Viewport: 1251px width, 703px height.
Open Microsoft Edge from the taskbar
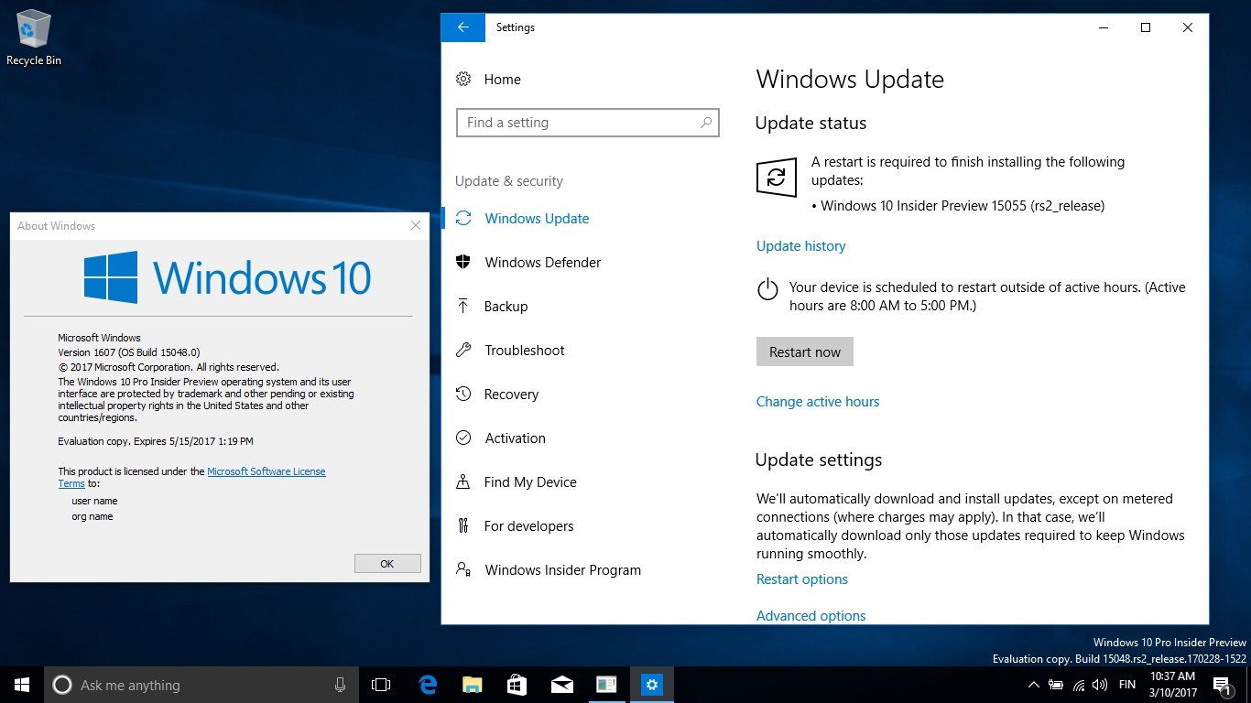[x=428, y=685]
